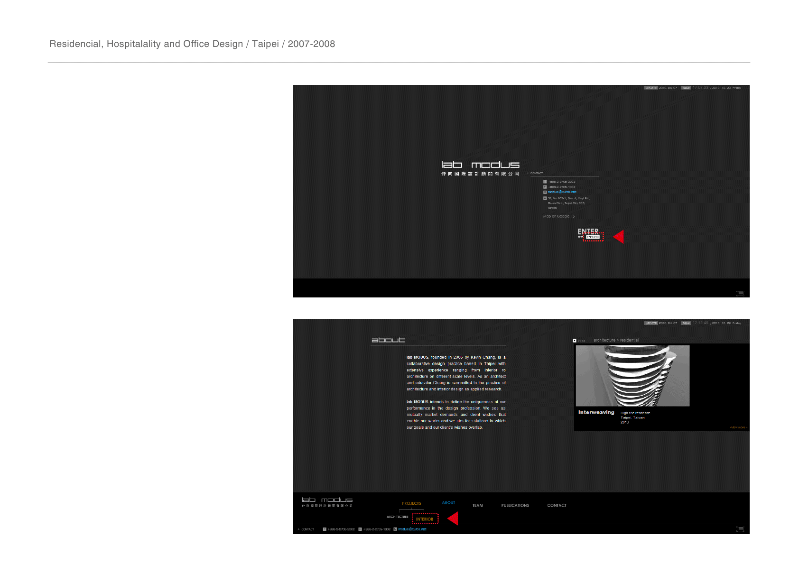Click the UPDATE badge on the landing page

651,88
